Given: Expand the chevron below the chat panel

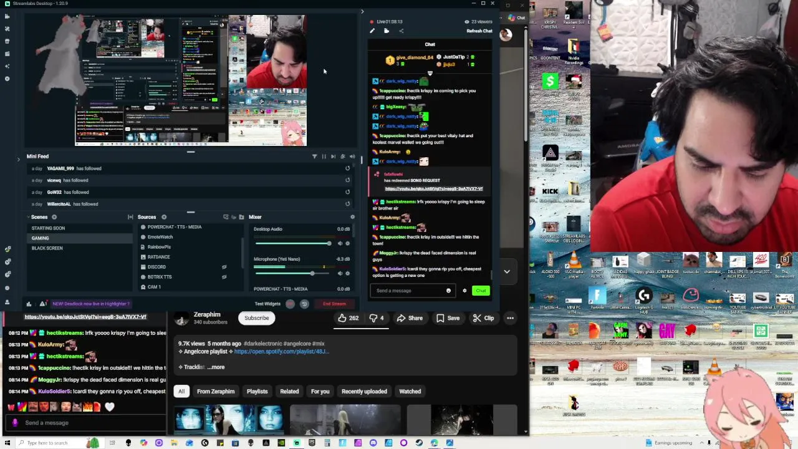Looking at the screenshot, I should click(507, 272).
